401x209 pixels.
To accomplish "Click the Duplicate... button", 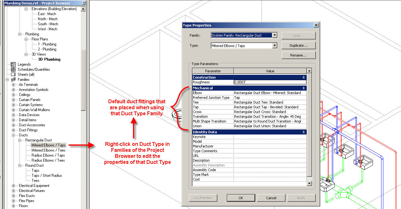I will coord(298,45).
